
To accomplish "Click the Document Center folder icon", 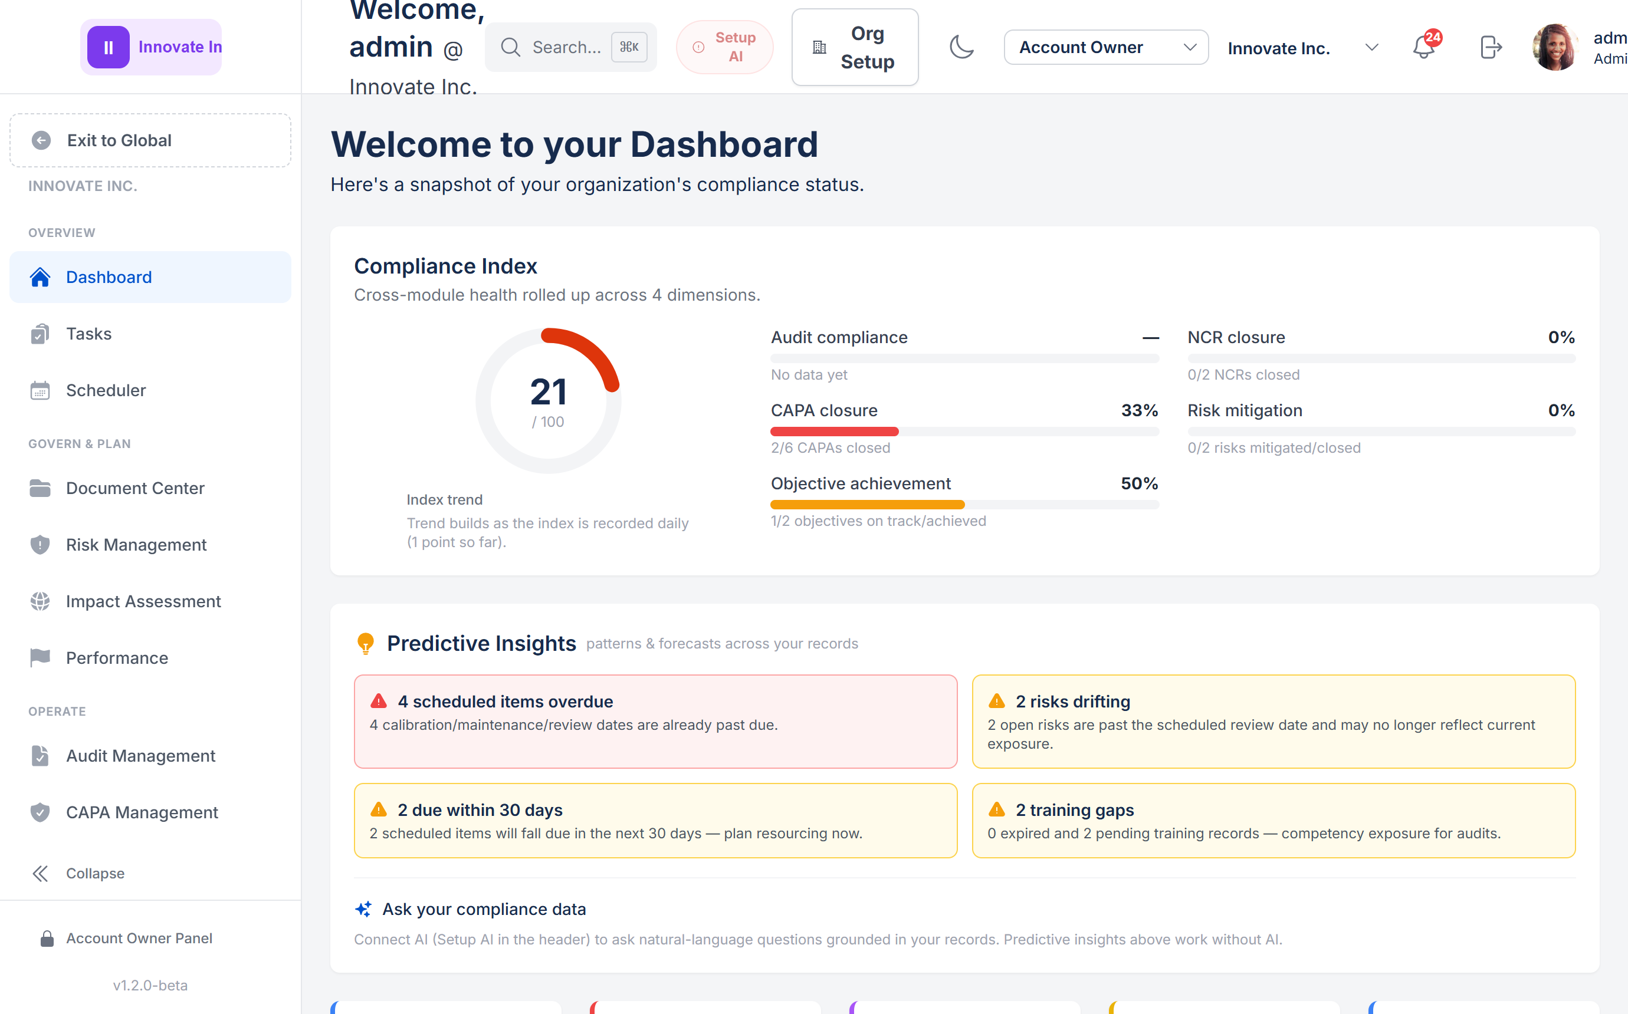I will [40, 488].
